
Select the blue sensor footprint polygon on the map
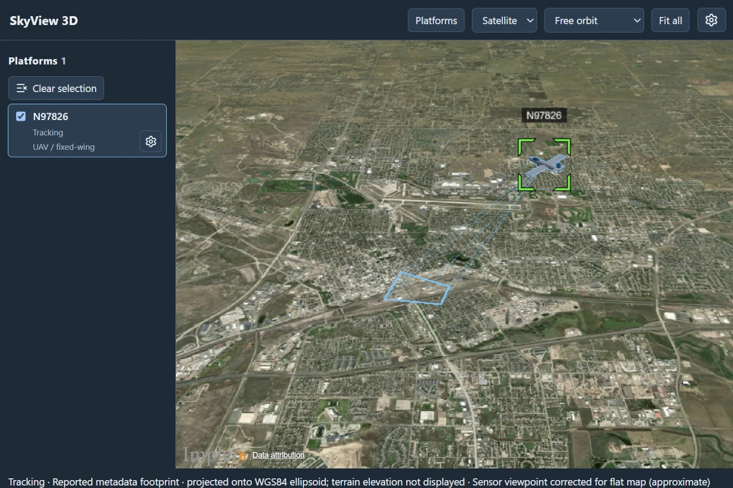(417, 288)
